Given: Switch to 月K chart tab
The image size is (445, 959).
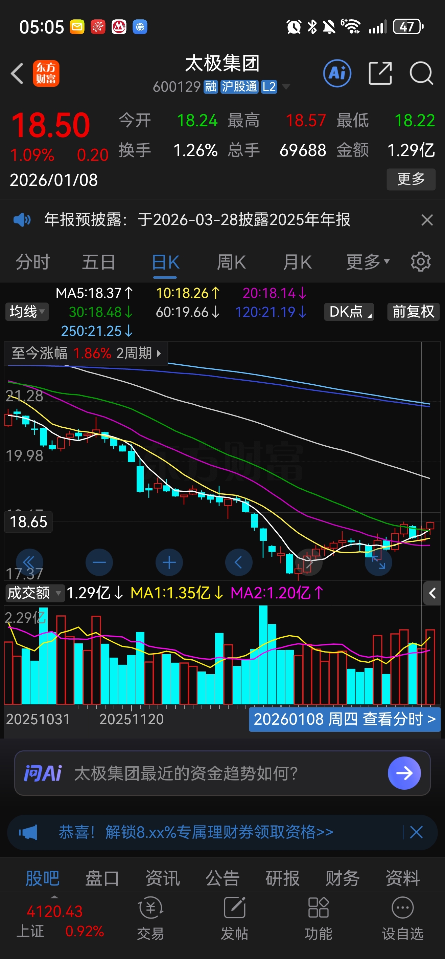Looking at the screenshot, I should coord(297,262).
